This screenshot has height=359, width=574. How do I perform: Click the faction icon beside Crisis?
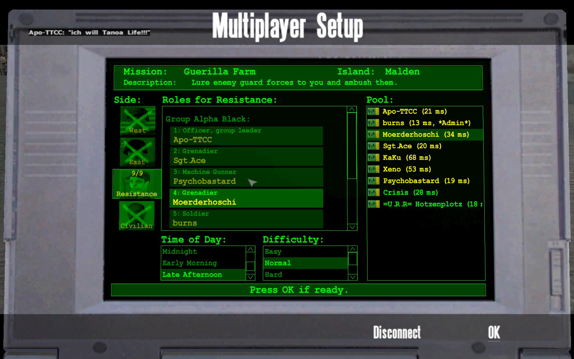click(373, 193)
